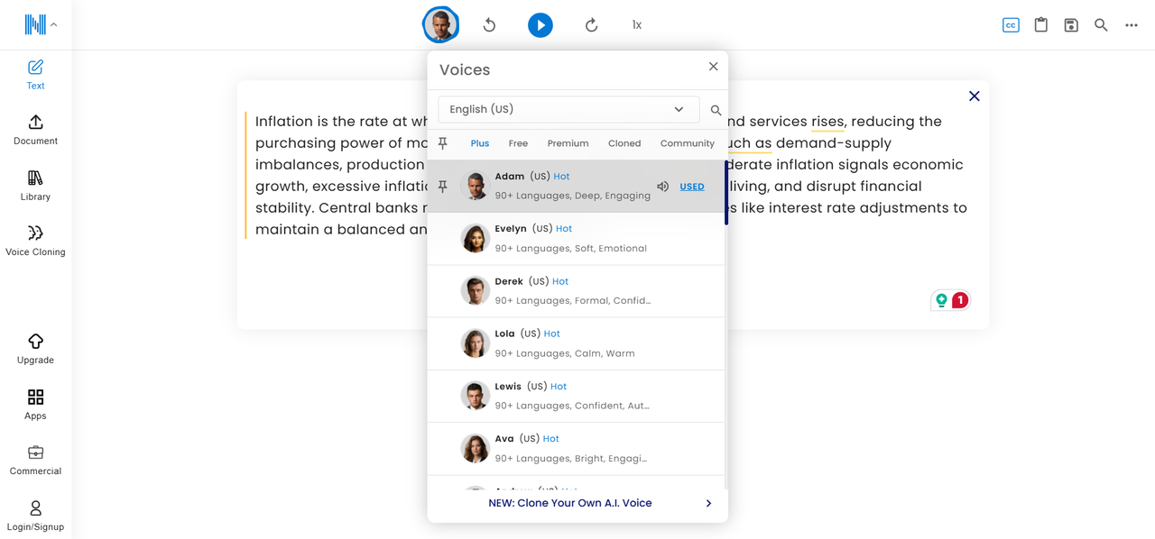Toggle closed captions with the CC icon

(x=1011, y=24)
